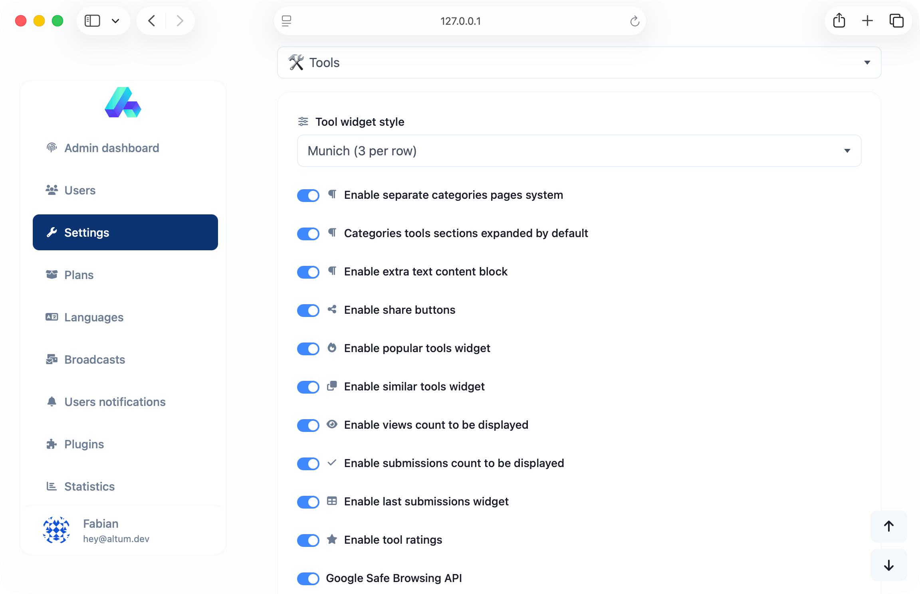
Task: Toggle Enable separate categories pages system
Action: pos(308,195)
